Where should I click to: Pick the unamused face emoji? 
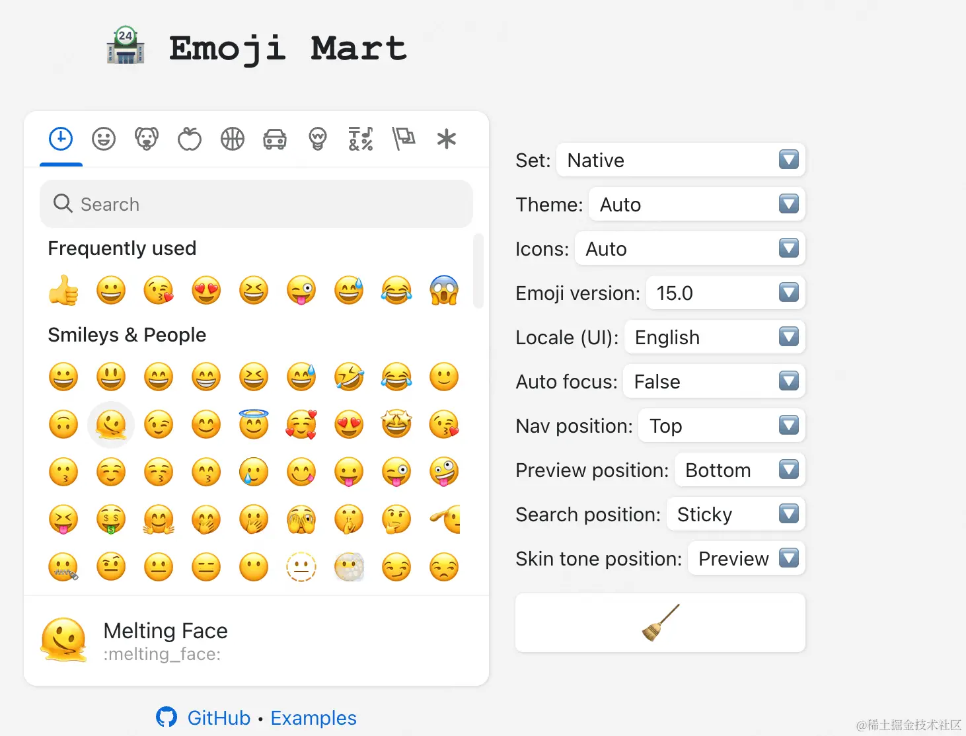(444, 568)
